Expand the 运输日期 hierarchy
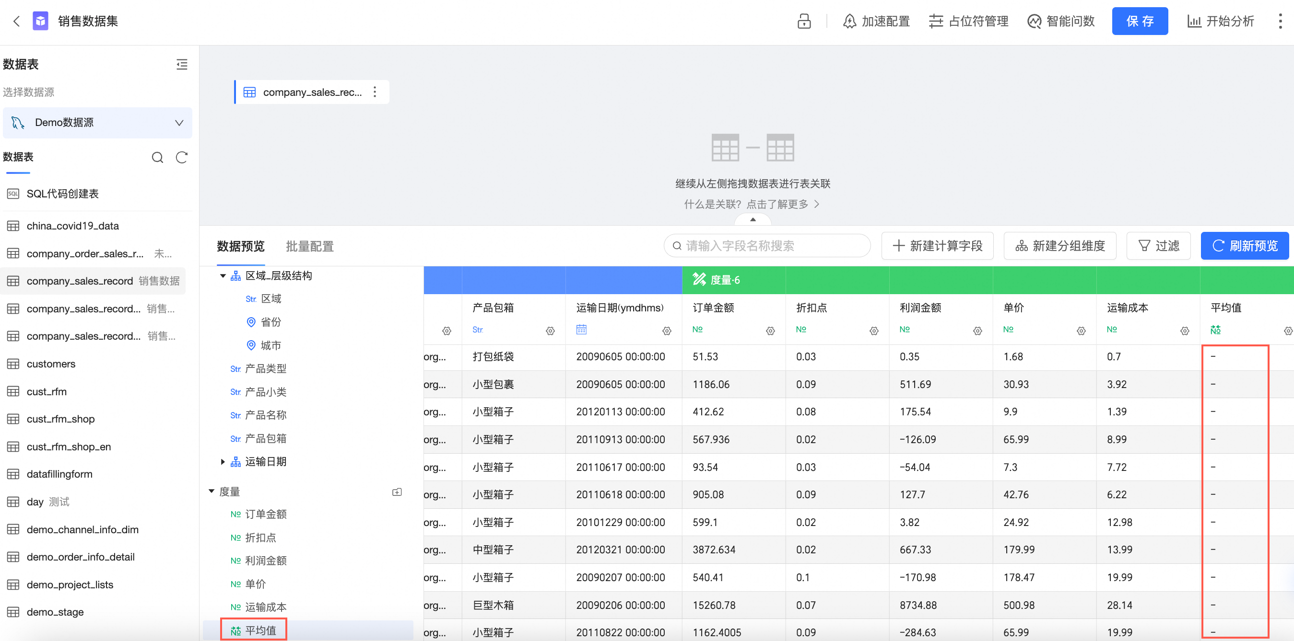1294x641 pixels. 223,462
